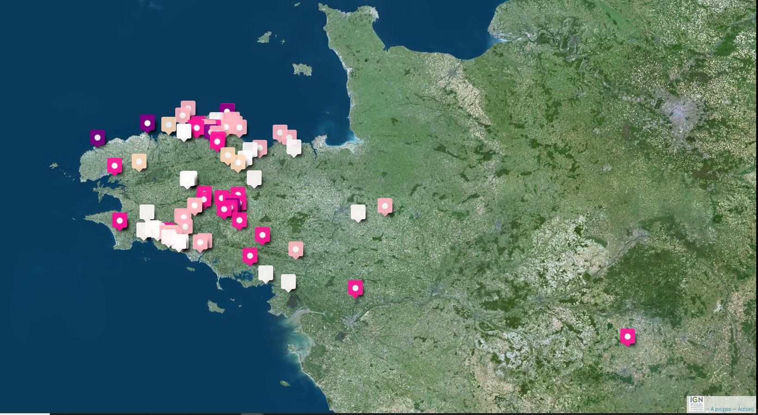Select the lone hot pink marker north of Nantes
Viewport: 758px width, 415px height.
355,288
